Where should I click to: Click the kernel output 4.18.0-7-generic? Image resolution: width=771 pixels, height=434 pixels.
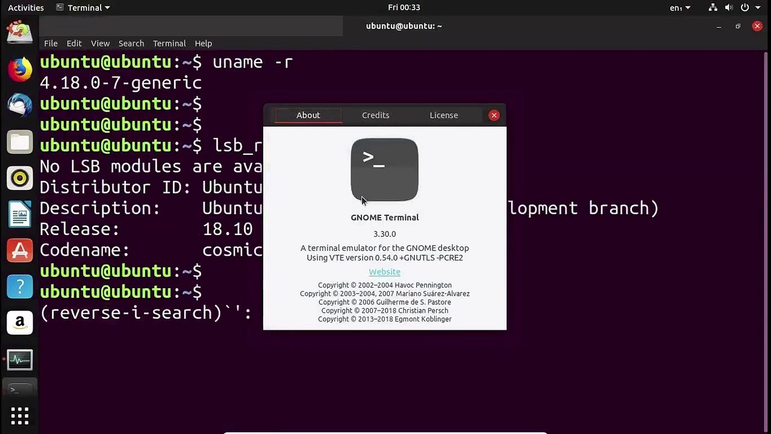click(120, 83)
